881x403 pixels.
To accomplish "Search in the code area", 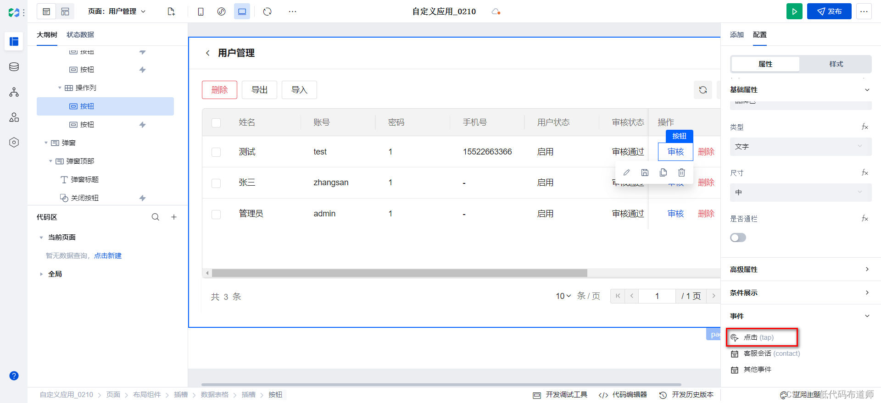I will [x=156, y=217].
